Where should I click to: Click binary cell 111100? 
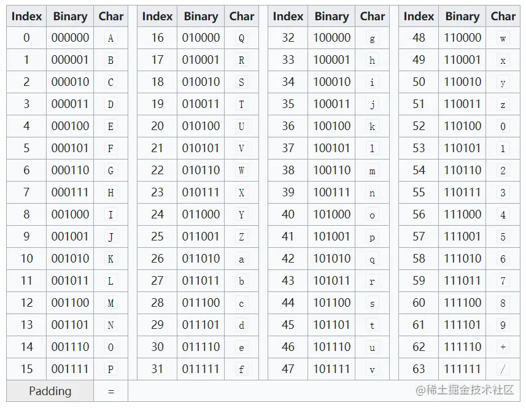[x=462, y=302]
